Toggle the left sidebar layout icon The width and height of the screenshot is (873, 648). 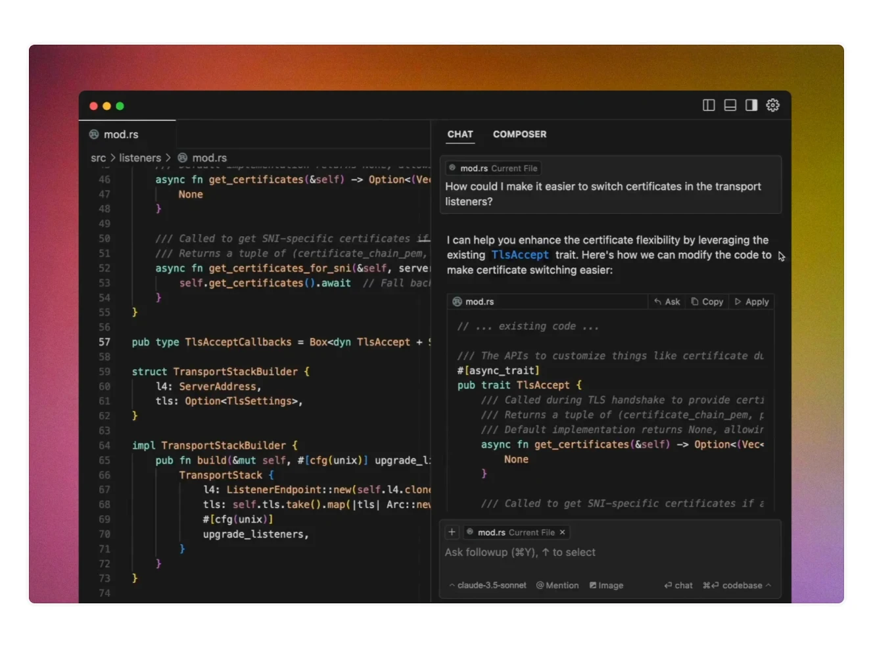(x=709, y=105)
